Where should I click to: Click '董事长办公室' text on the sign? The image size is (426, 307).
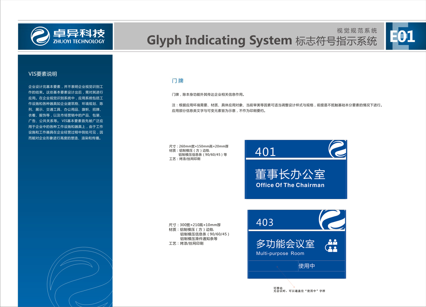(x=290, y=174)
